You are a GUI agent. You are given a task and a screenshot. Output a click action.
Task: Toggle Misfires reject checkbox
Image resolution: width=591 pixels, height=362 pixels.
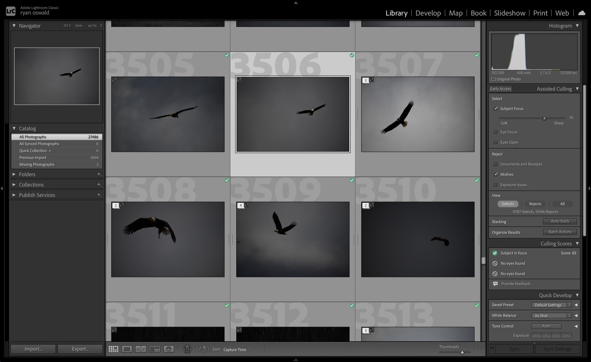496,174
